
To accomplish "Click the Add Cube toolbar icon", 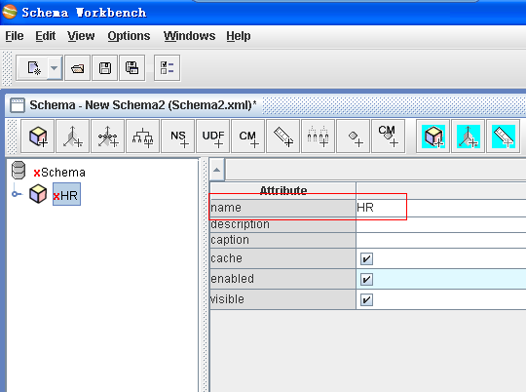I will pos(38,137).
